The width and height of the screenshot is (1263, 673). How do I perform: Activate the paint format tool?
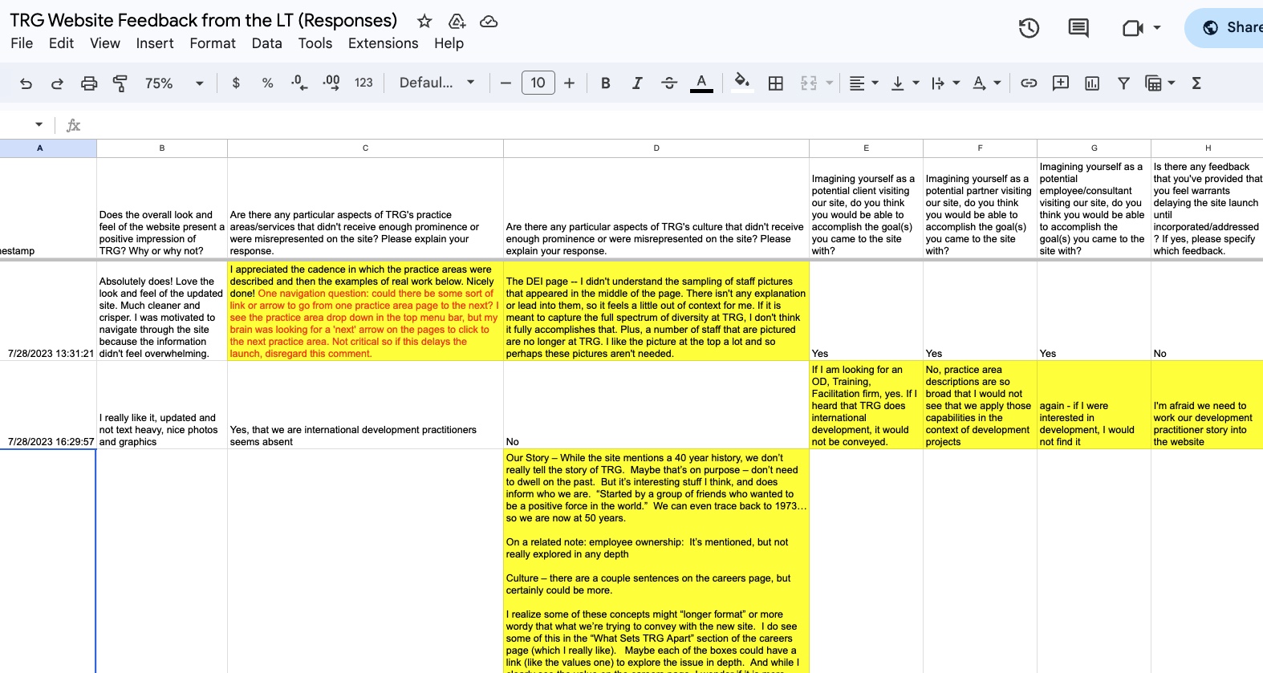[120, 83]
